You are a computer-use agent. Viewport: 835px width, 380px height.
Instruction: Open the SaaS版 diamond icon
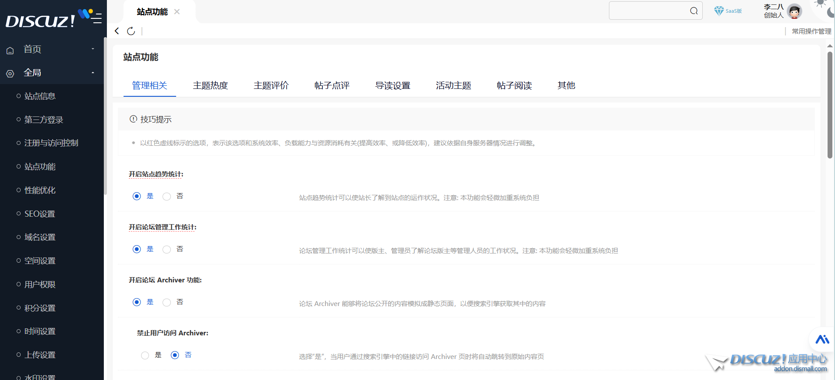(719, 11)
